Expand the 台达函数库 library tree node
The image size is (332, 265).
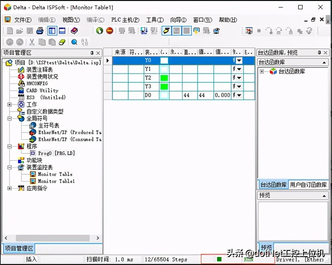(262, 72)
